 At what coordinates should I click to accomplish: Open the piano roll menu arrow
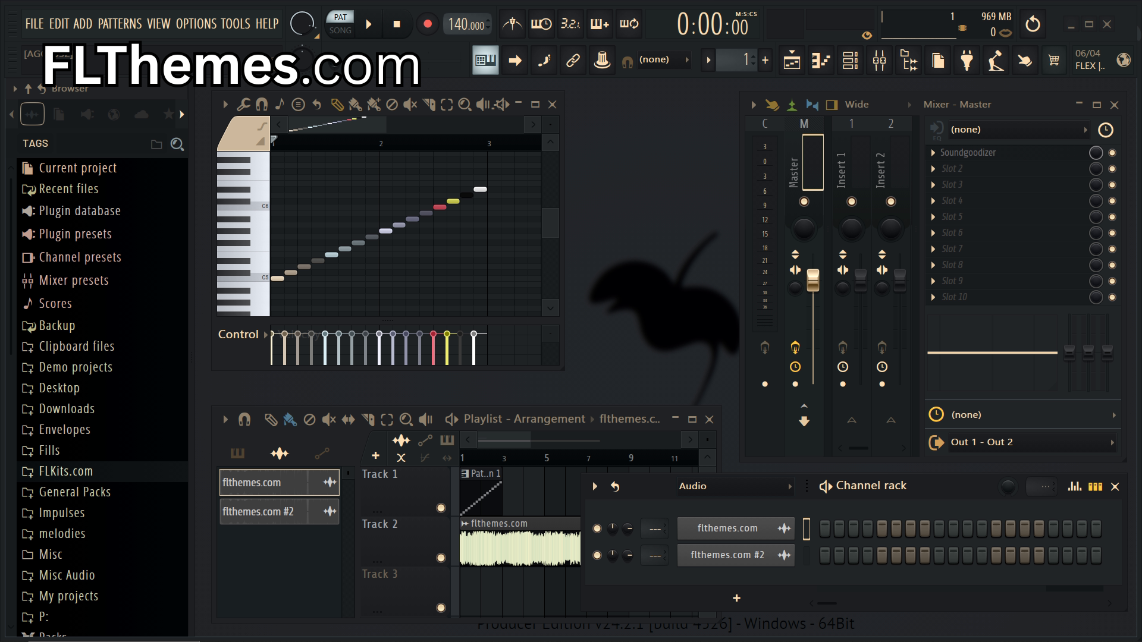coord(225,105)
